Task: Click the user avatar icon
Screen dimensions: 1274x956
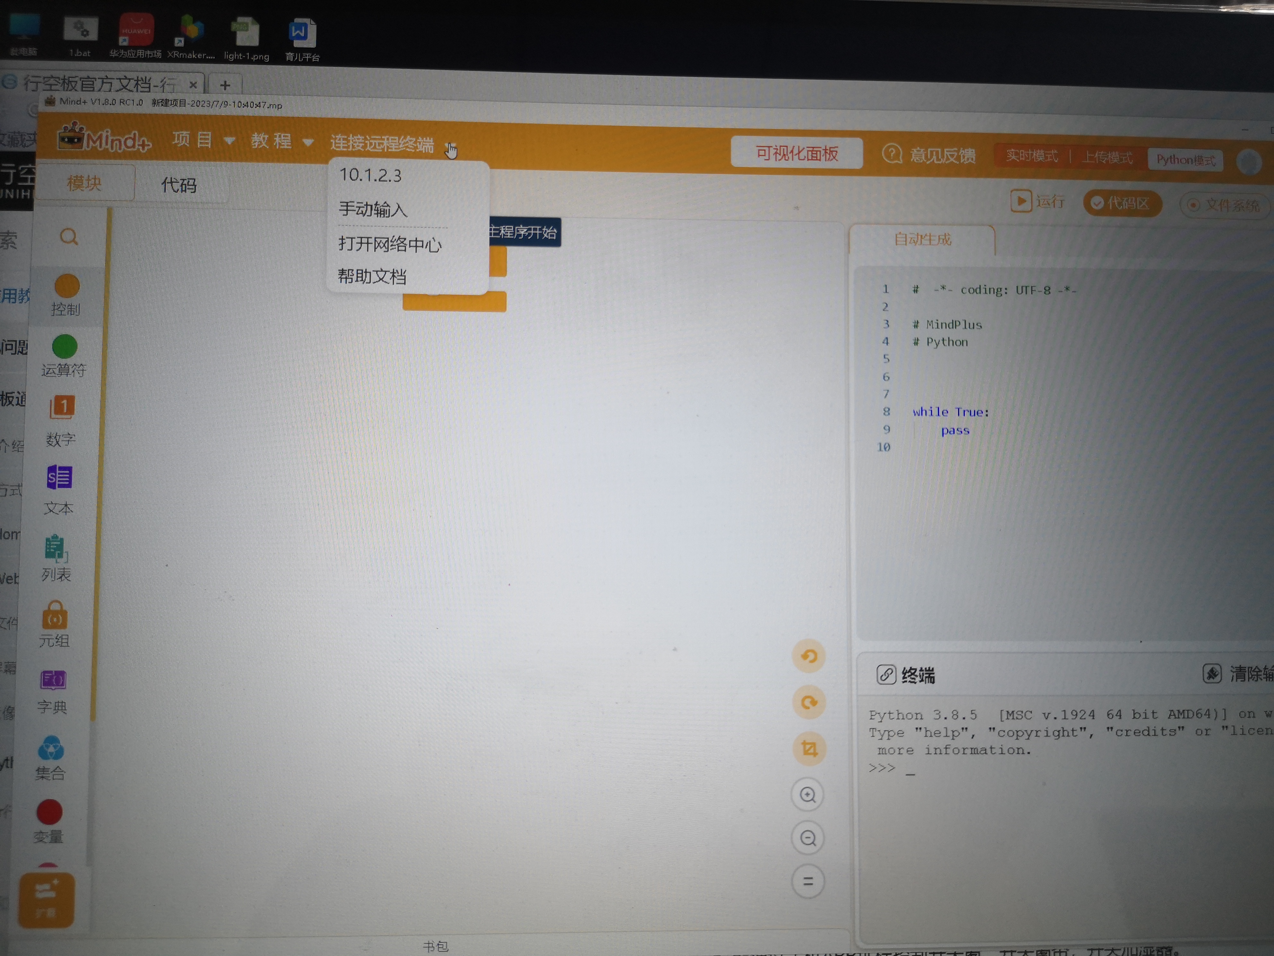Action: [x=1249, y=163]
